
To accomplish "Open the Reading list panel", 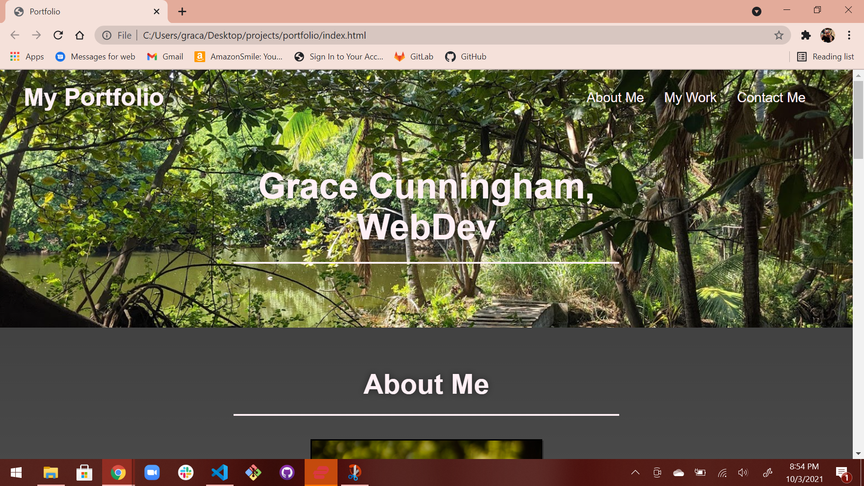I will click(x=826, y=57).
